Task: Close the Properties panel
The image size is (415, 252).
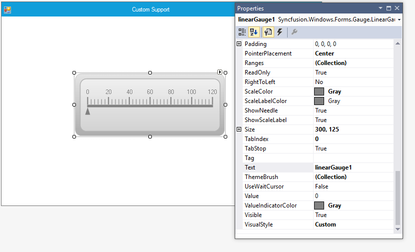Action: (x=397, y=8)
